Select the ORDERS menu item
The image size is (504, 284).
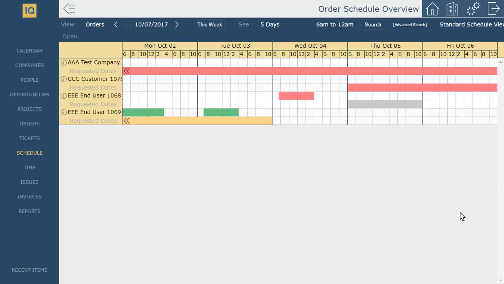pos(29,123)
